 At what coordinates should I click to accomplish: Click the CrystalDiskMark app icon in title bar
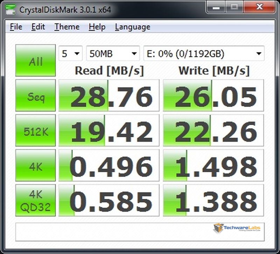pos(10,9)
